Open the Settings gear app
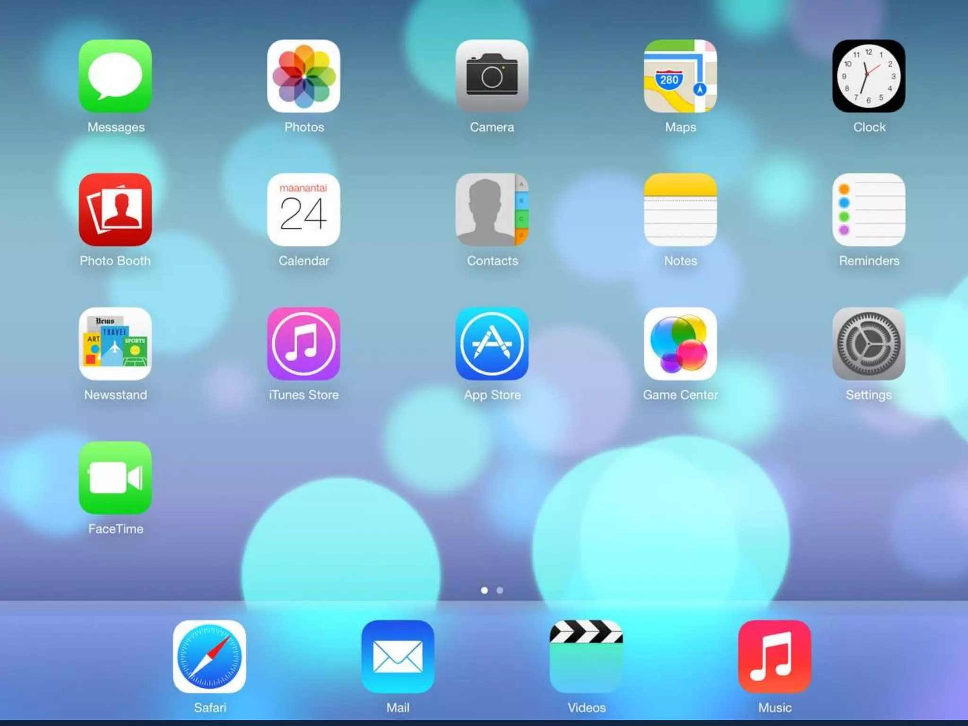Image resolution: width=968 pixels, height=726 pixels. pyautogui.click(x=868, y=344)
